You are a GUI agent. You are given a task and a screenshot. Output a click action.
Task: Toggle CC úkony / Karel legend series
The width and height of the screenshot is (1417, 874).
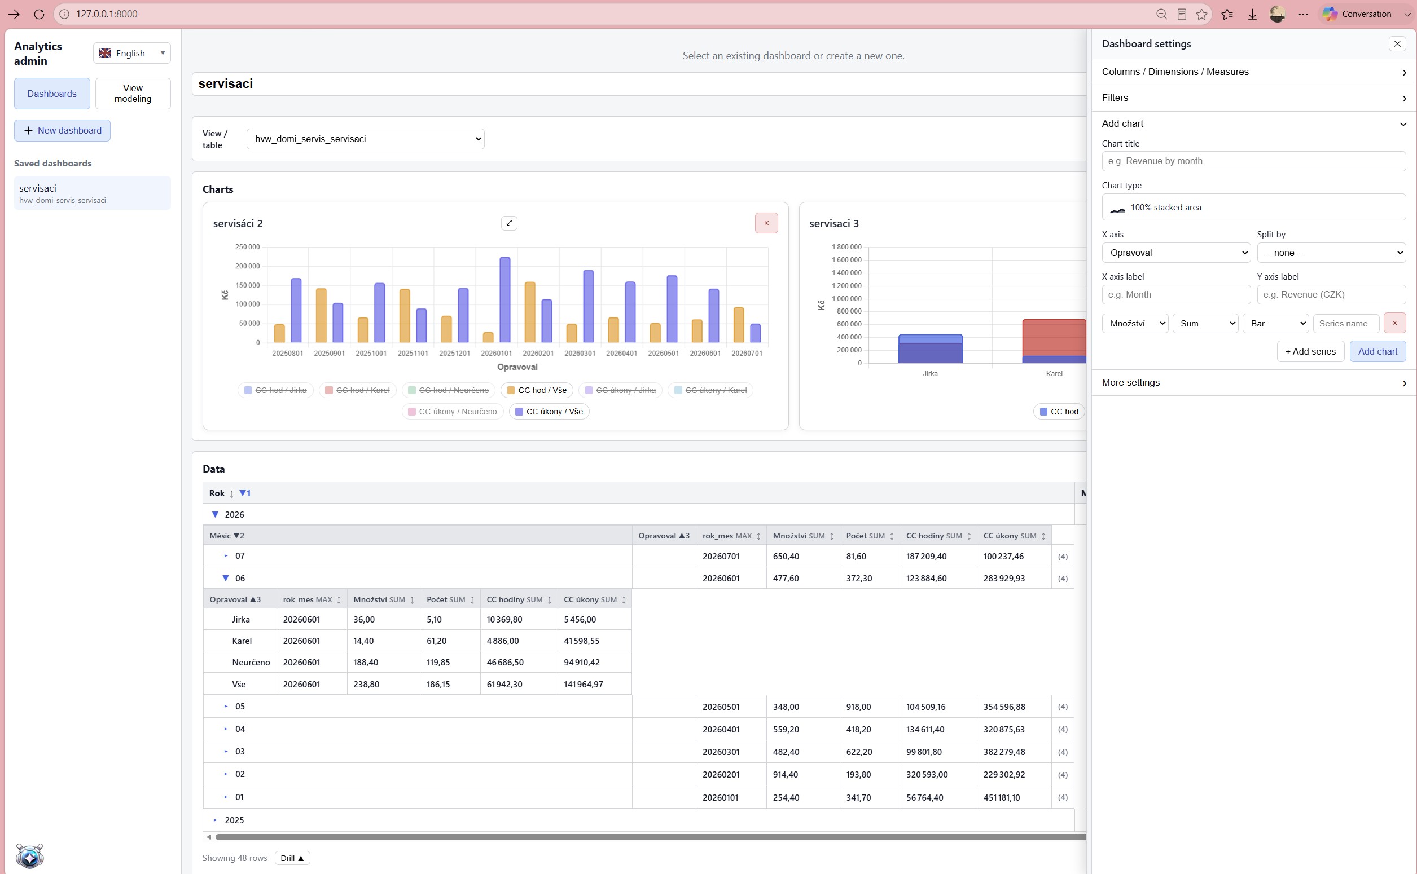[710, 390]
